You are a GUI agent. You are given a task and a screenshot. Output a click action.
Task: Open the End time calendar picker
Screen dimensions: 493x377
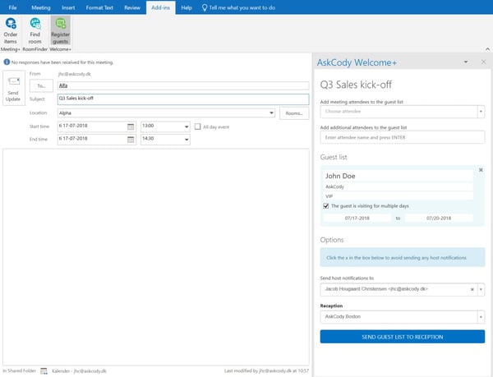131,140
